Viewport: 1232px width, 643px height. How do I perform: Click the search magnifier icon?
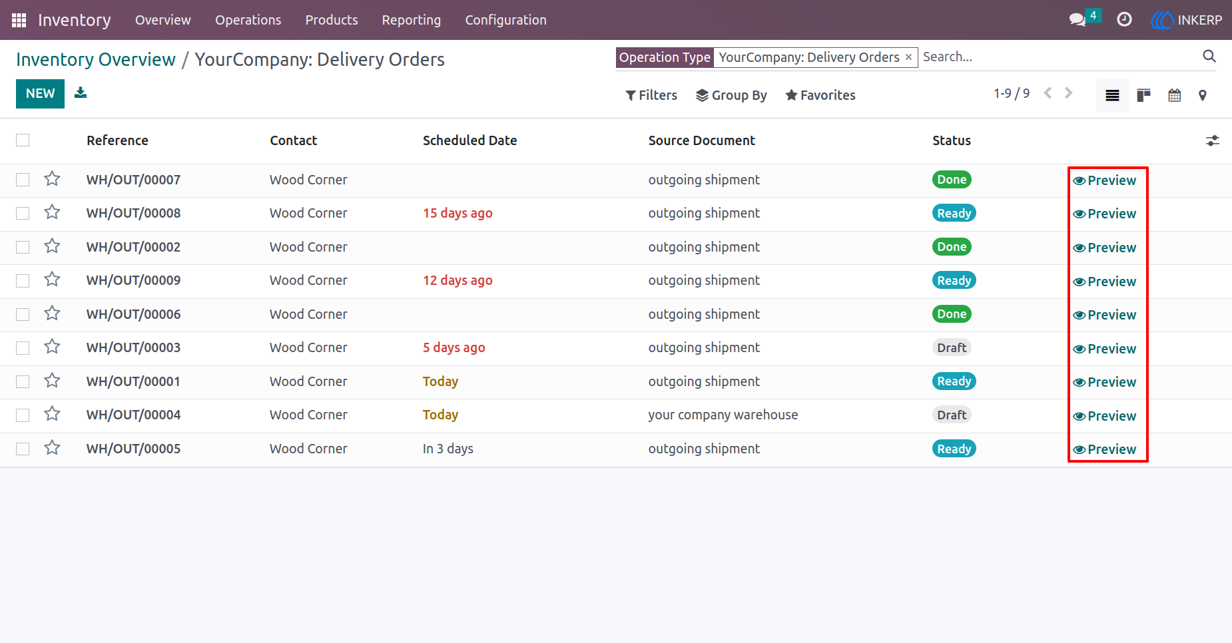tap(1209, 57)
